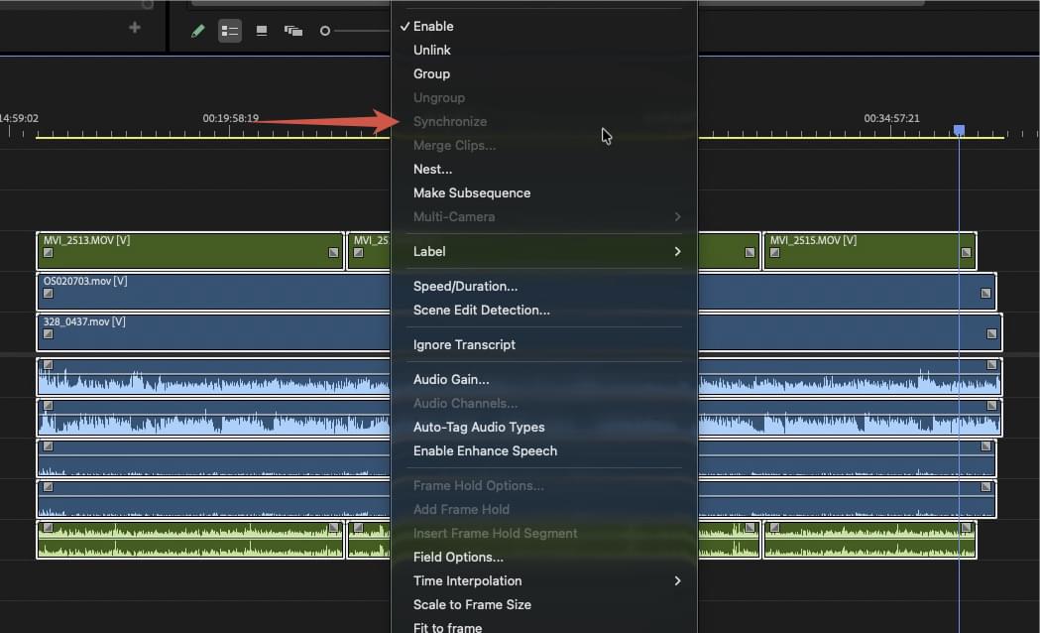
Task: Click fx badge at end of MVI_2513.MOV clip
Action: (x=334, y=253)
